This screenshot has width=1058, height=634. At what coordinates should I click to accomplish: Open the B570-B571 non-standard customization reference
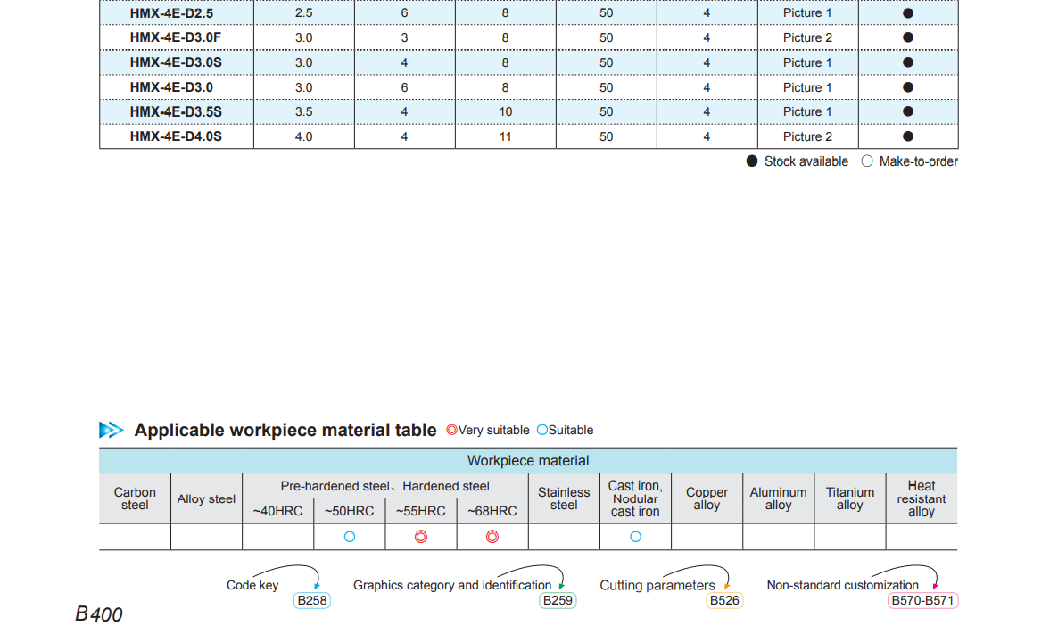(x=923, y=601)
